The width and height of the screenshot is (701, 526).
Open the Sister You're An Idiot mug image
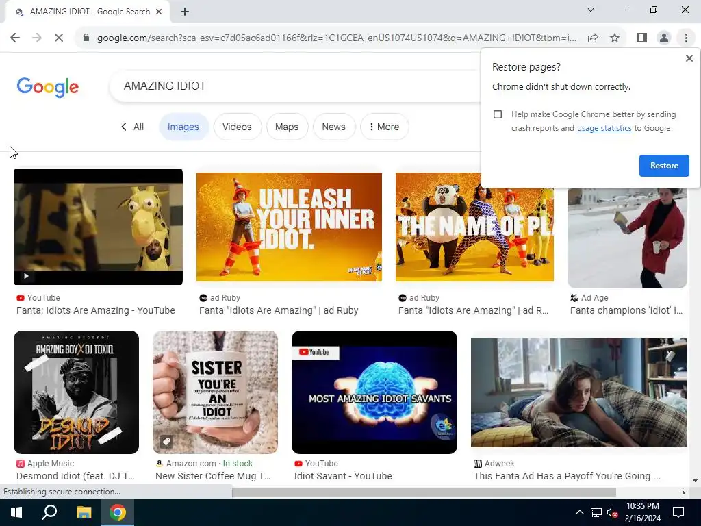pyautogui.click(x=215, y=392)
